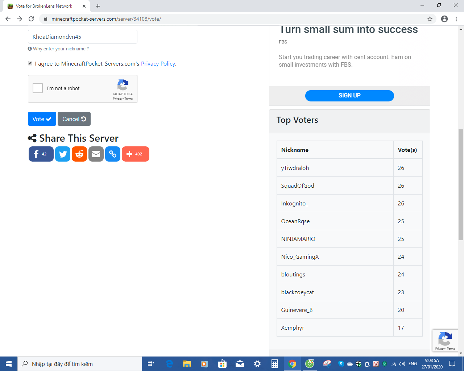Bookmark this page with star icon
This screenshot has height=371, width=464.
[430, 19]
